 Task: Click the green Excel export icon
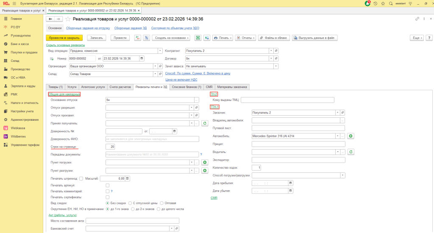pyautogui.click(x=198, y=38)
